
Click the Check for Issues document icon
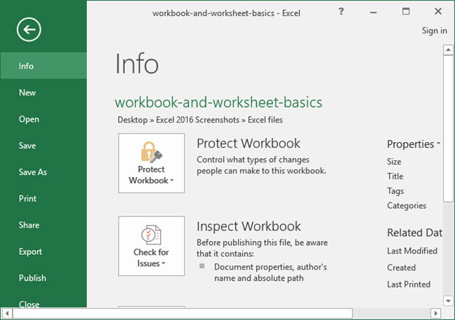(x=151, y=235)
